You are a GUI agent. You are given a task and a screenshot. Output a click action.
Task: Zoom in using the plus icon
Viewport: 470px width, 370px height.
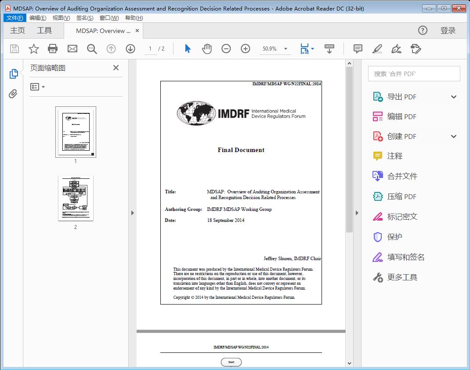[246, 48]
